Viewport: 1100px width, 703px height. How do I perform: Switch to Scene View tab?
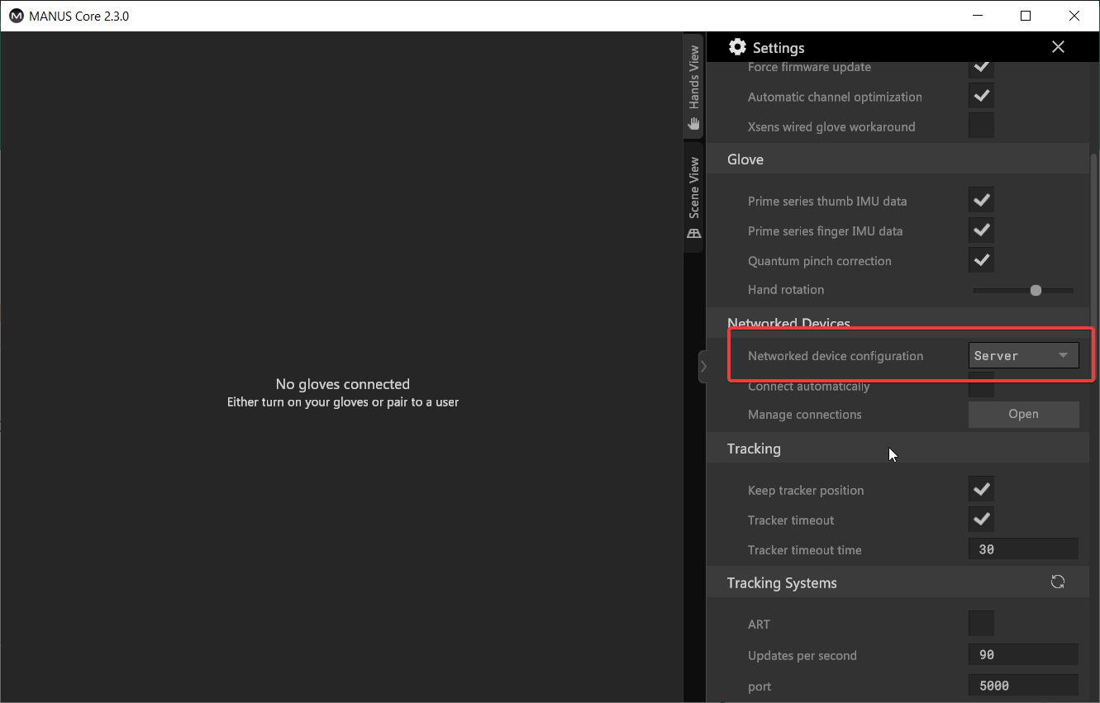693,198
